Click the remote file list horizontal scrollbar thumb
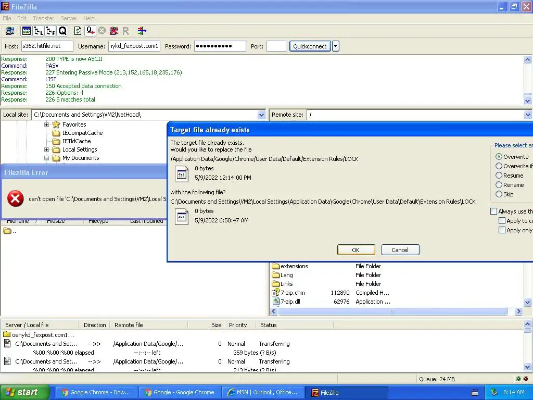Image resolution: width=533 pixels, height=400 pixels. (393, 311)
